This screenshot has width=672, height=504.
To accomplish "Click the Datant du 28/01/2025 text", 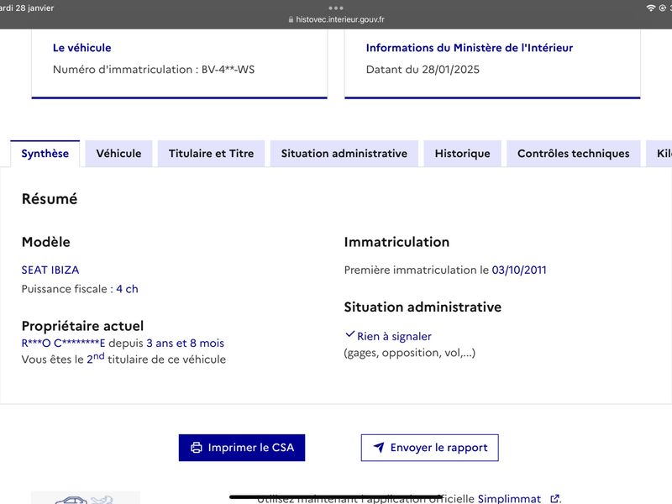I will [x=423, y=70].
